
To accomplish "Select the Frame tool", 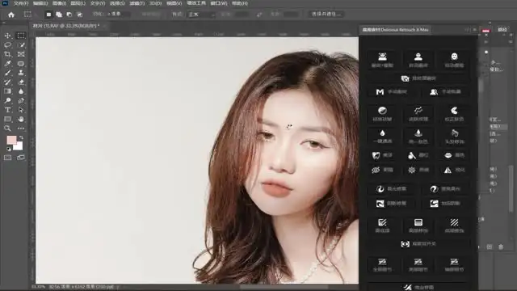I will point(21,54).
